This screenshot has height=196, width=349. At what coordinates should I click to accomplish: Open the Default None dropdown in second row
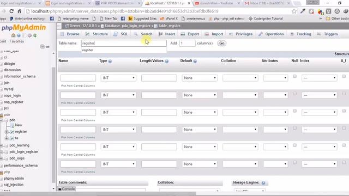pyautogui.click(x=200, y=95)
